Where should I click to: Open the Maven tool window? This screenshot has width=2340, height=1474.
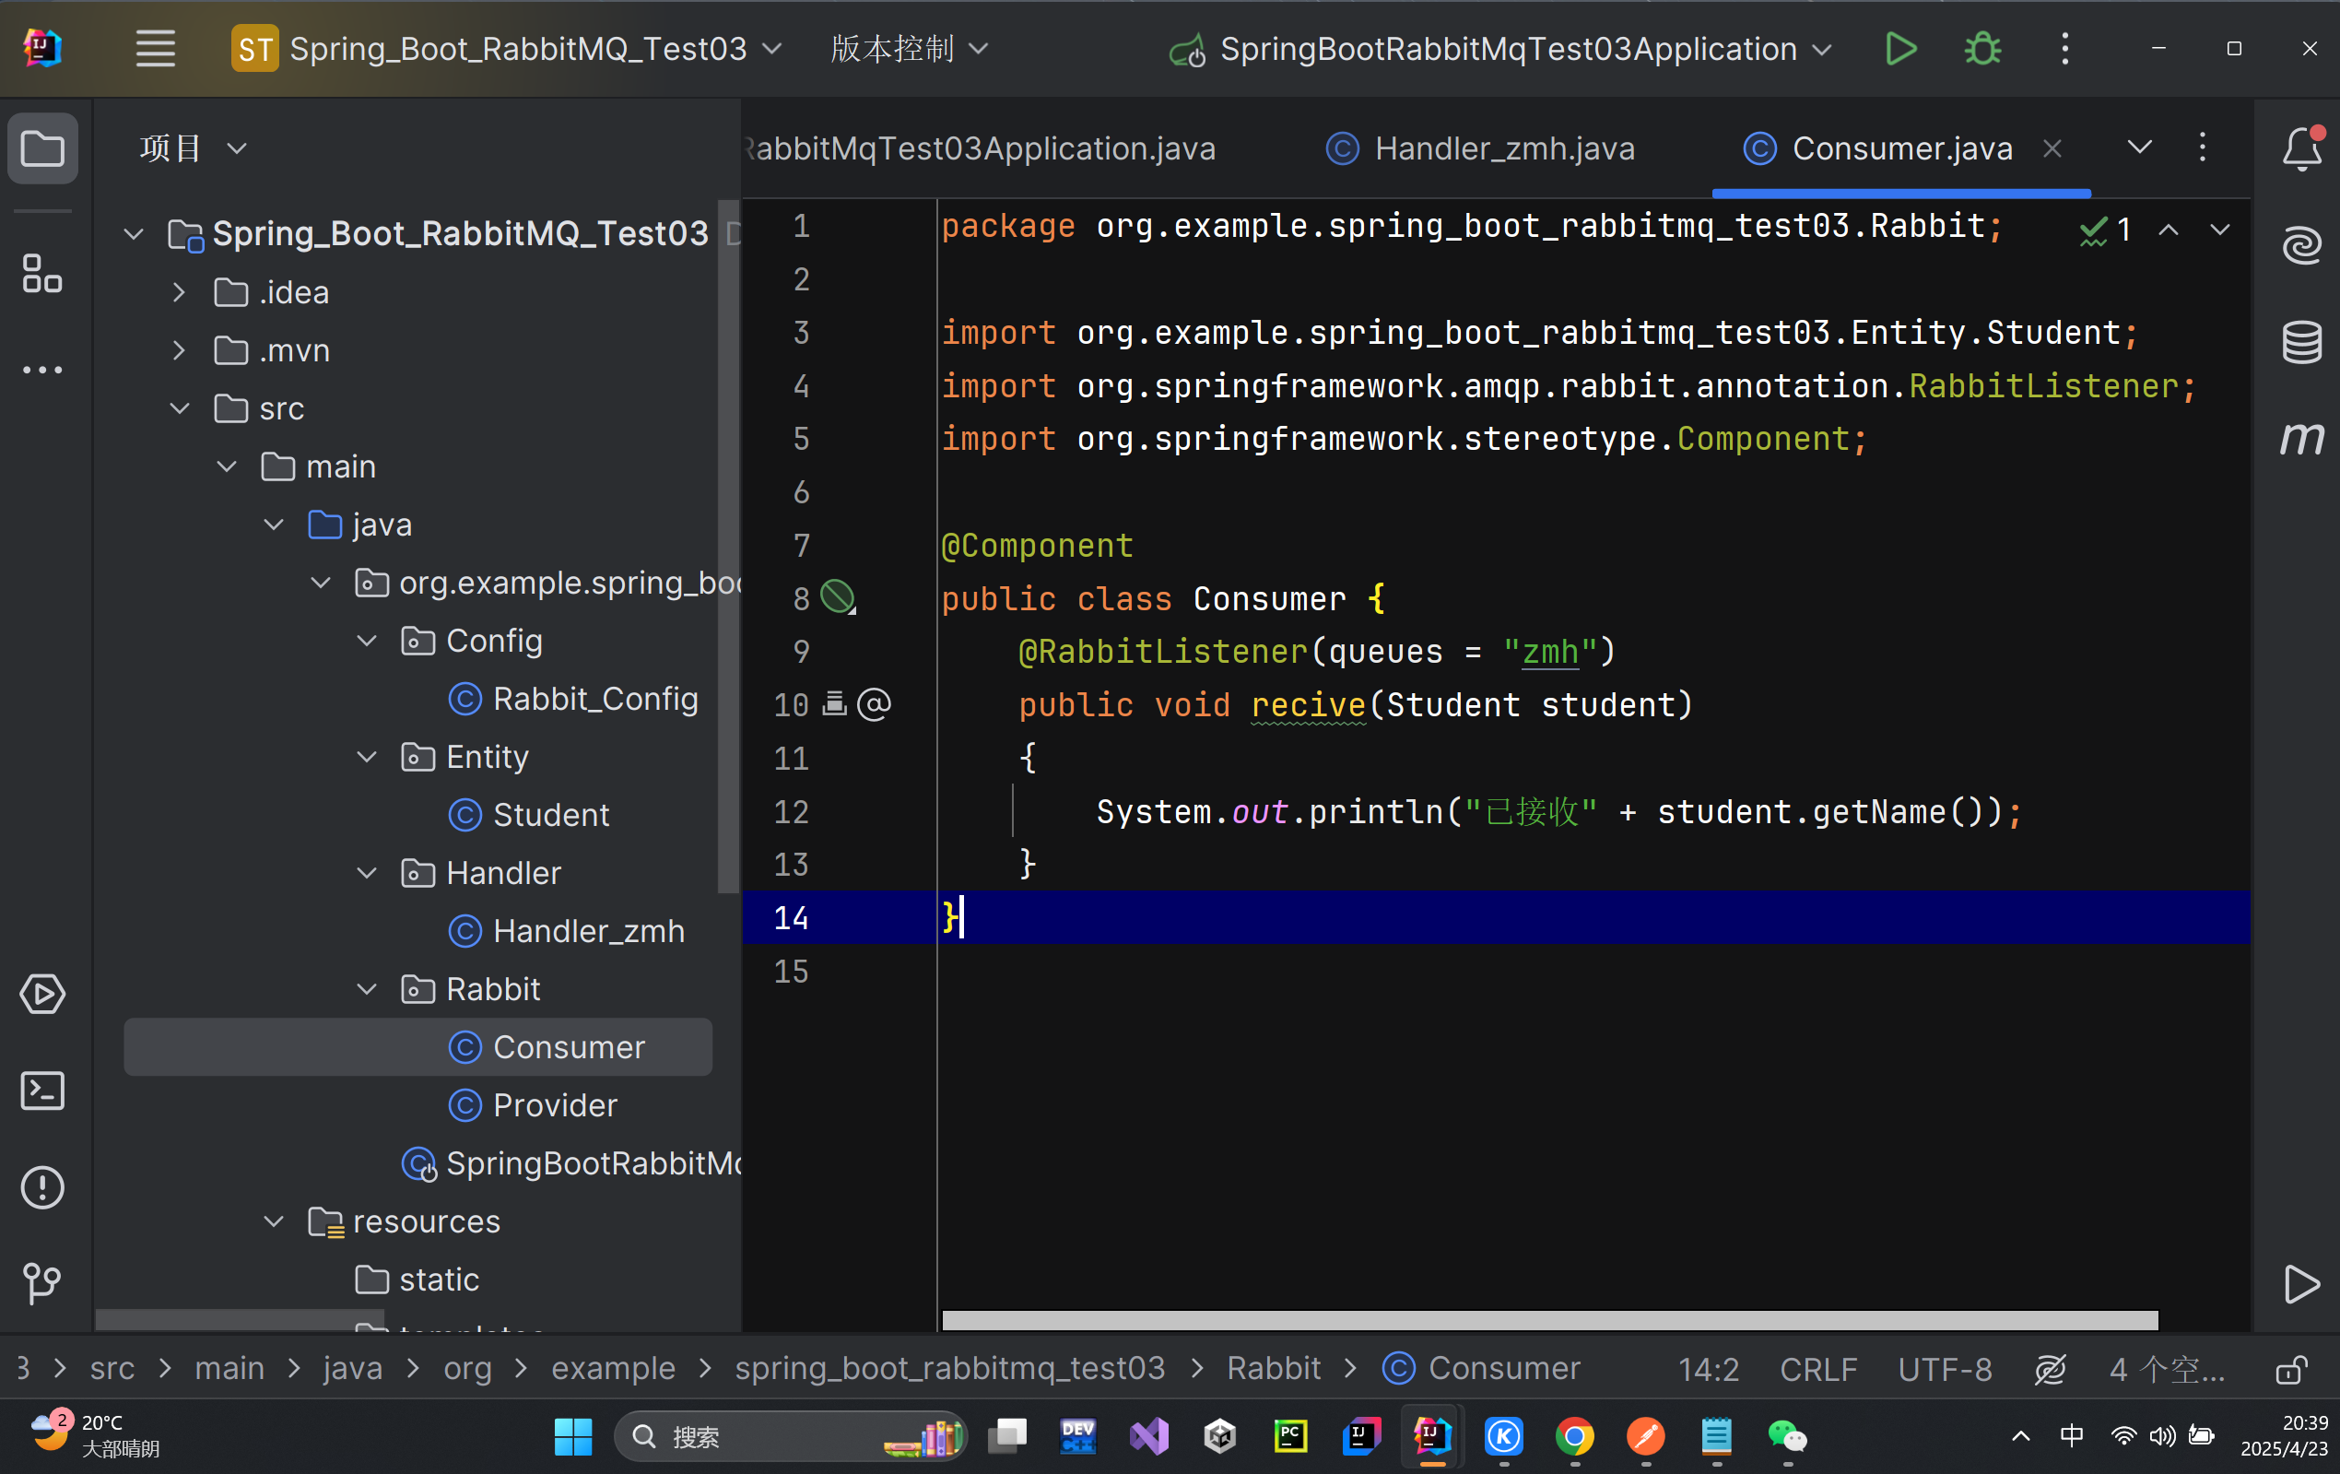[x=2301, y=439]
